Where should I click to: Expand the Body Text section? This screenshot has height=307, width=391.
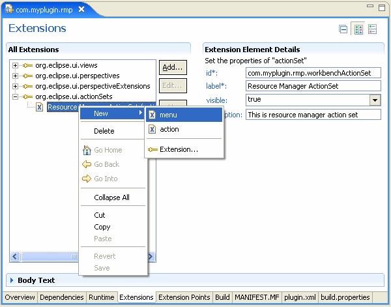click(12, 280)
